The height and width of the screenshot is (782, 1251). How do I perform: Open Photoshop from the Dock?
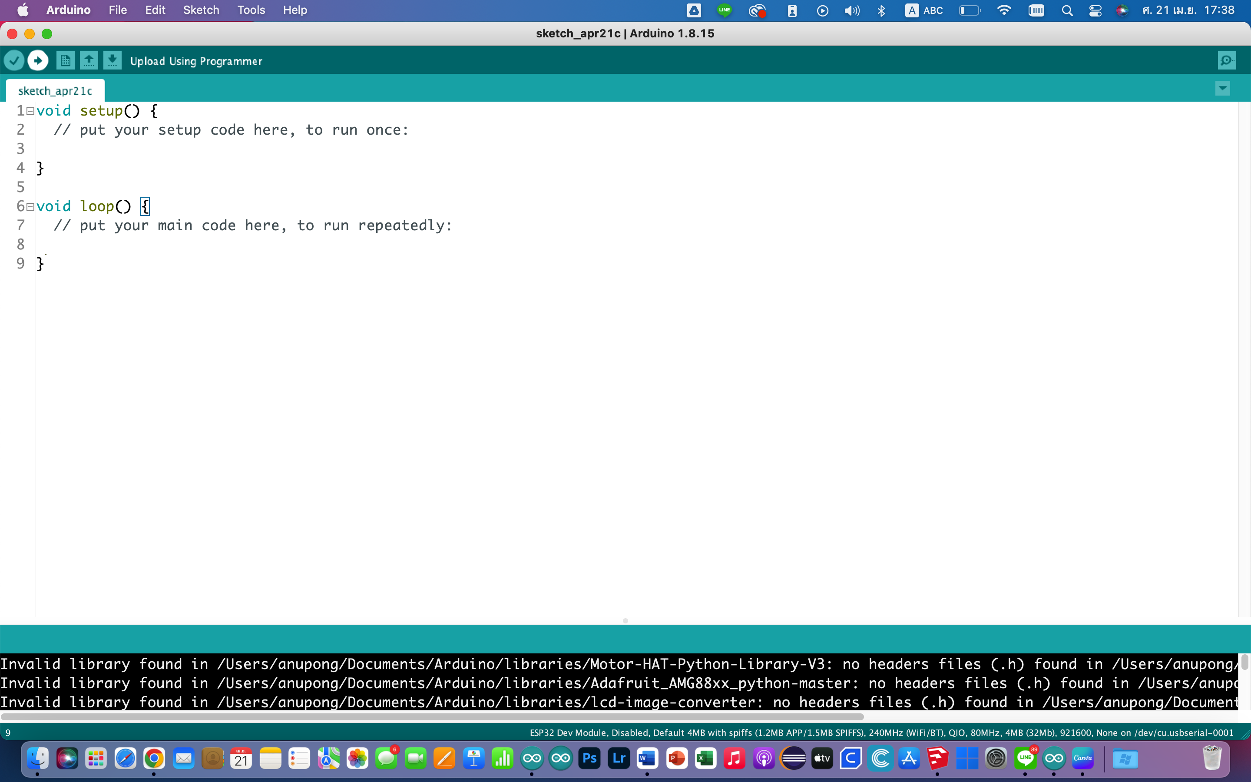(x=590, y=759)
